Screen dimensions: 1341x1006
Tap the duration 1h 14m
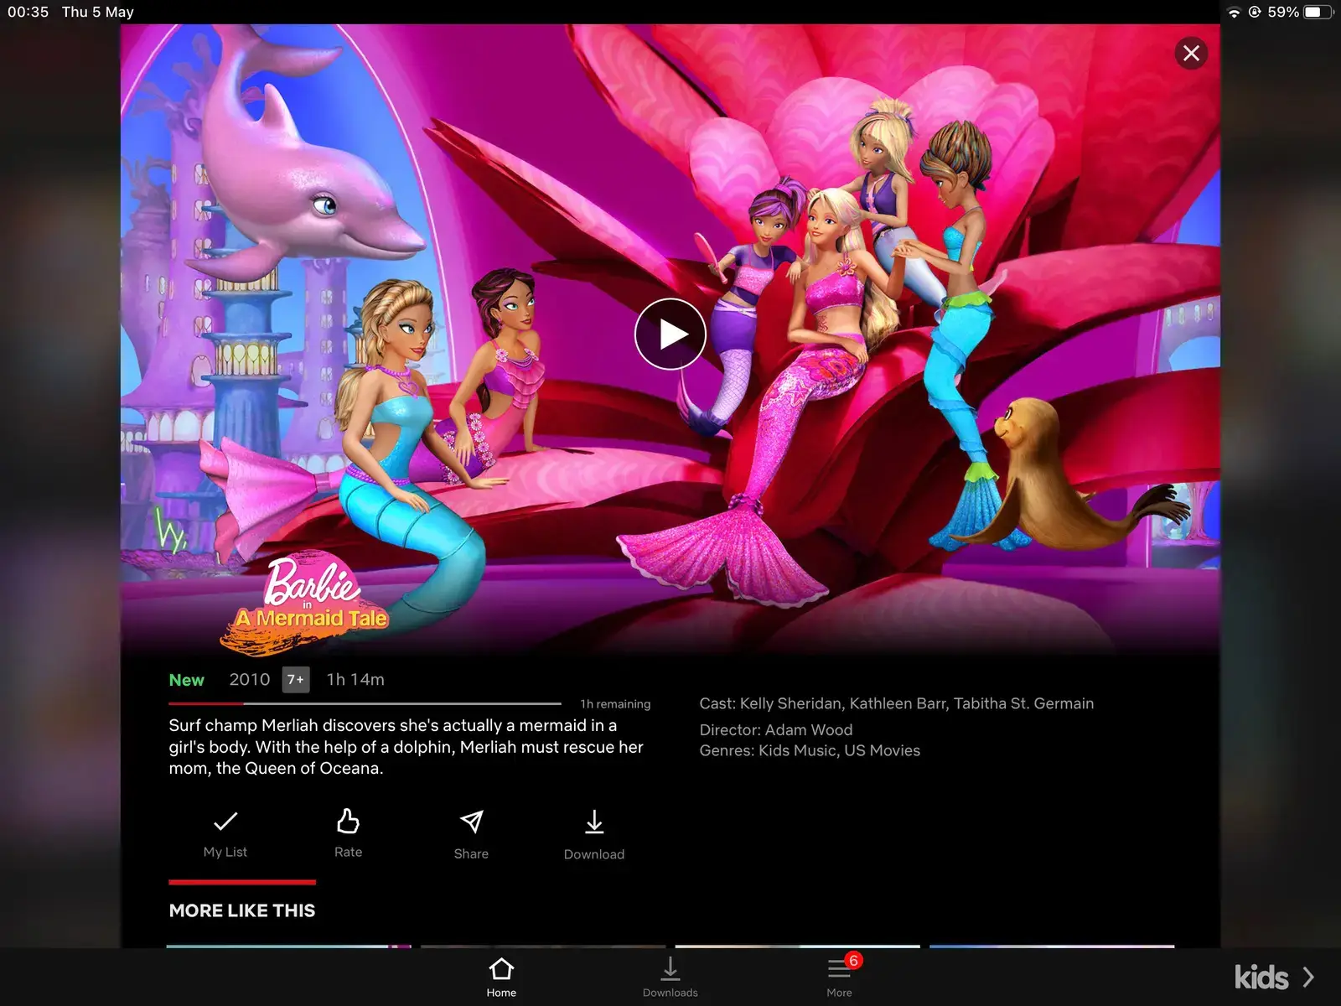(x=355, y=680)
